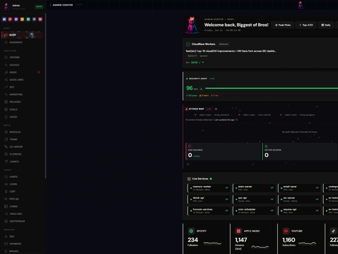This screenshot has width=338, height=254.
Task: Select the gray gear icon in sidebar strip
Action: [34, 19]
